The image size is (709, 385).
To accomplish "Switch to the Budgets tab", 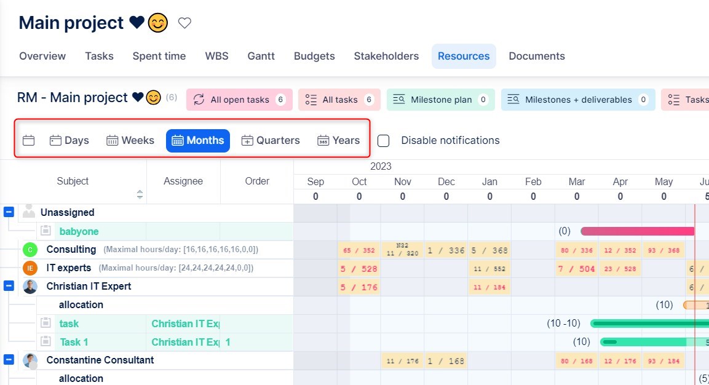I will pyautogui.click(x=314, y=56).
